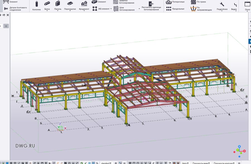Expand the Авто snap depth dropdown
The width and height of the screenshot is (251, 164).
pyautogui.click(x=185, y=163)
